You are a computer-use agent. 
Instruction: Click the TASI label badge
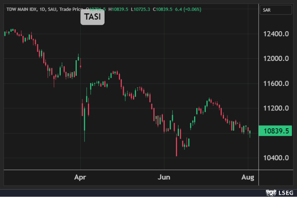coord(92,17)
